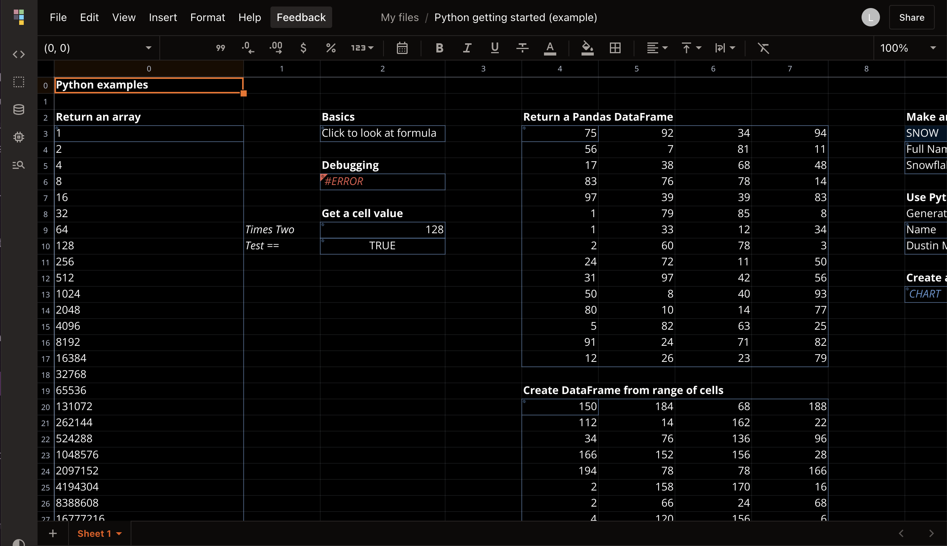Select the currency format icon

pos(302,48)
